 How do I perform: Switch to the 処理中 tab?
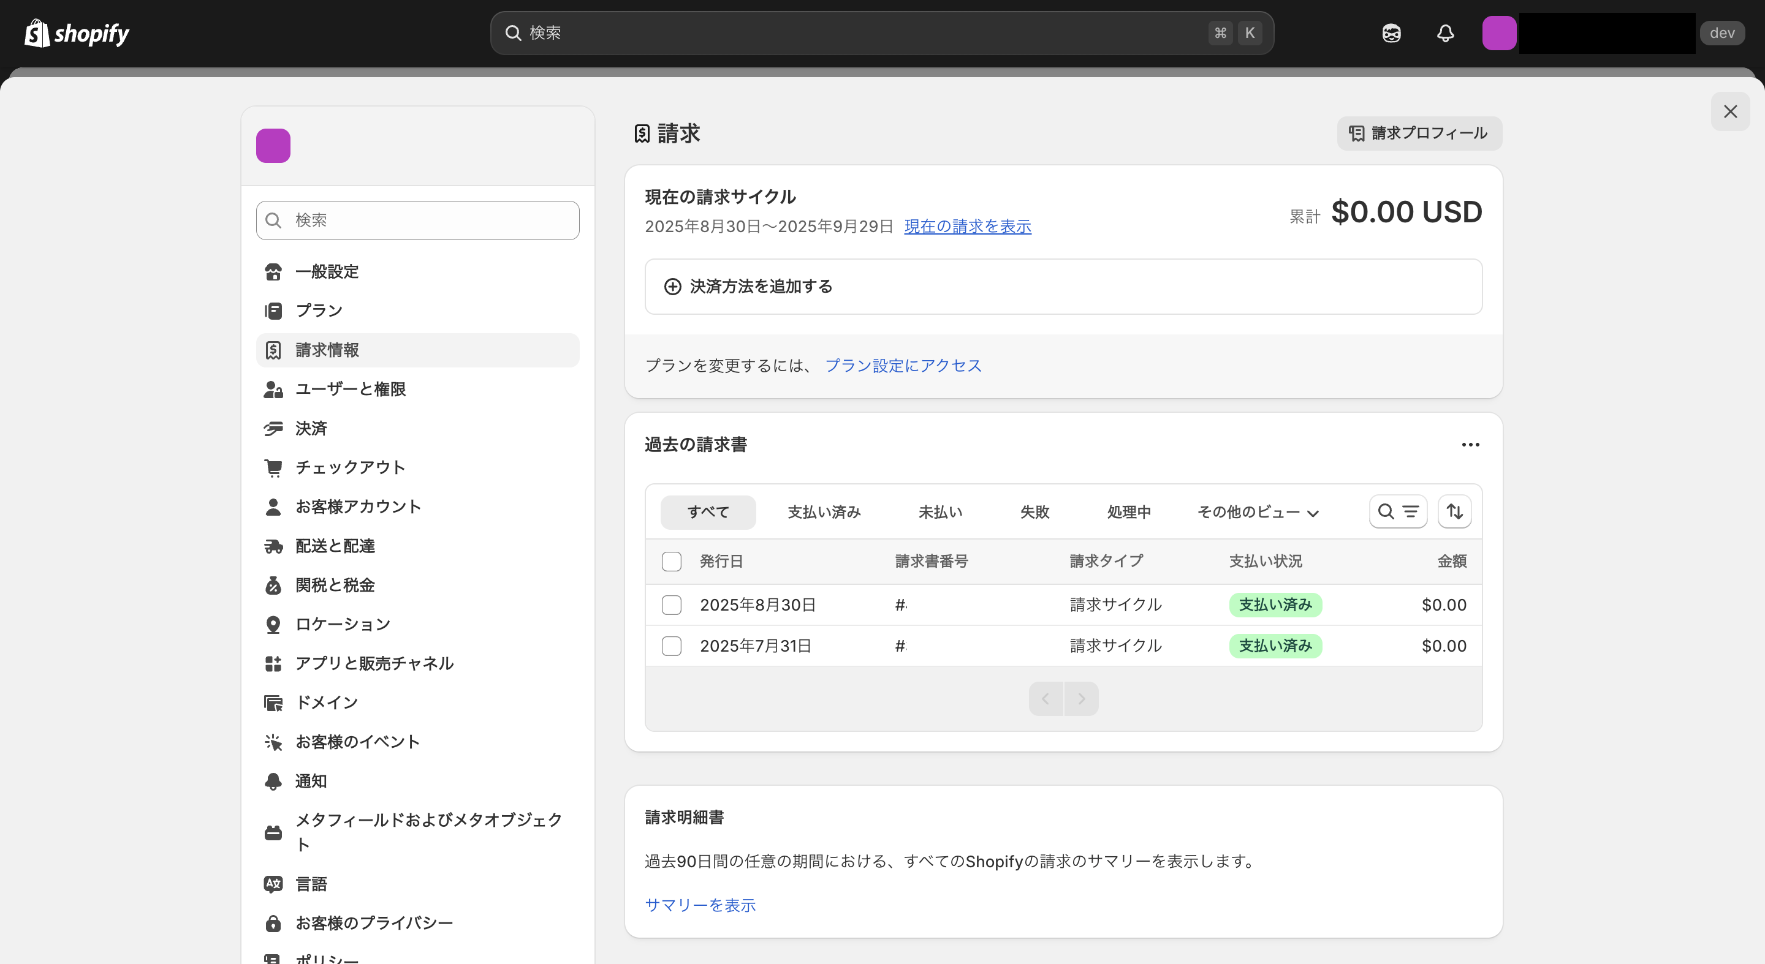tap(1129, 512)
